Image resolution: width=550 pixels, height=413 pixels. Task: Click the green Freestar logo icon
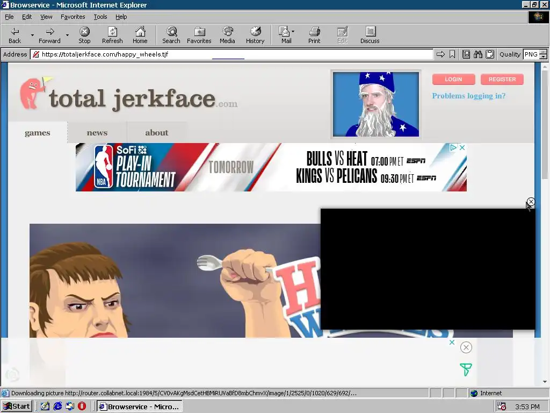tap(466, 369)
